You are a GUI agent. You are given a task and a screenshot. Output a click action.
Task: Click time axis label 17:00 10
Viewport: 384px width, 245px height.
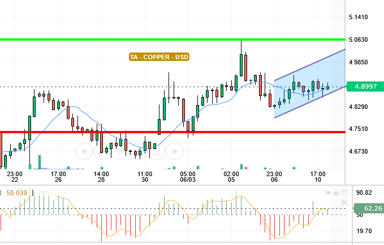coord(318,177)
